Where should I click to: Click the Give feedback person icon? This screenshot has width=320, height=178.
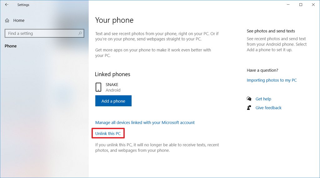tap(249, 108)
